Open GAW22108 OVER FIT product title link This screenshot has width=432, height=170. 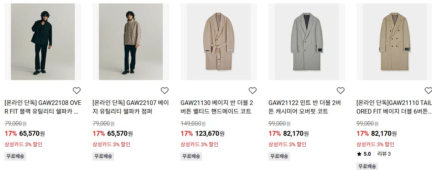pyautogui.click(x=43, y=107)
